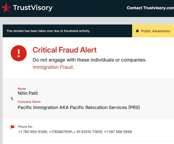The height and width of the screenshot is (144, 174).
Task: Open the Contact Trustvisory.com link
Action: [x=150, y=8]
